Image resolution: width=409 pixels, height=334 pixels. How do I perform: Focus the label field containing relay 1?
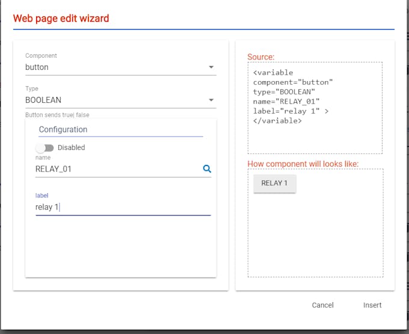pos(123,207)
